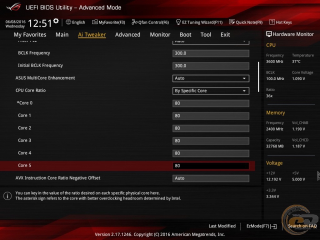Edit BCLK Frequency value field
Screen dimensions: 320x240
pyautogui.click(x=211, y=53)
